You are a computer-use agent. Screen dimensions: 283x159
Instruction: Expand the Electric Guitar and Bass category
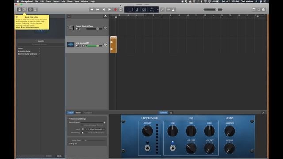(x=29, y=54)
